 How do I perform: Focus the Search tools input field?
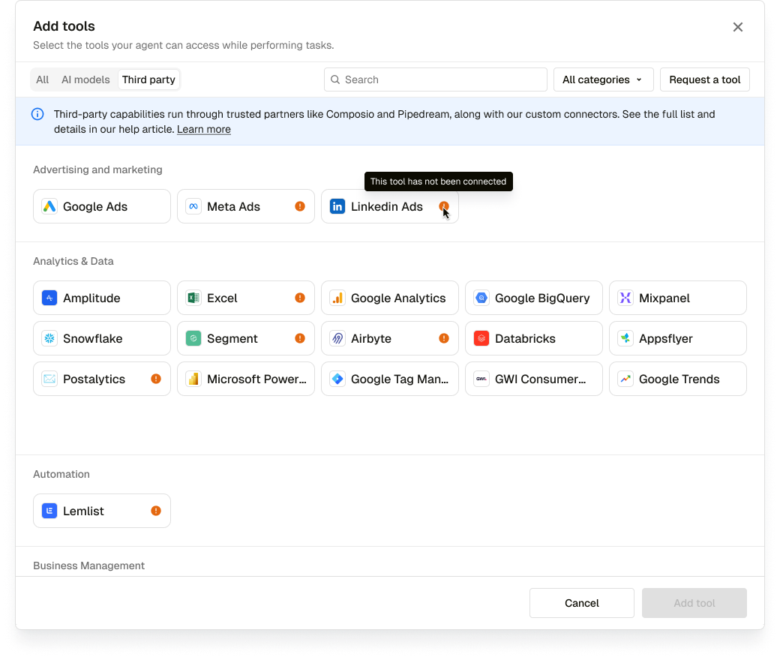tap(442, 79)
